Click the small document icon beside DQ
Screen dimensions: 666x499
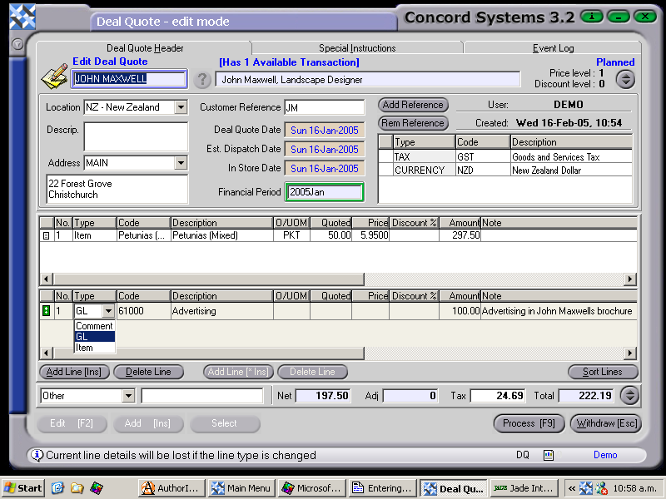pyautogui.click(x=547, y=455)
